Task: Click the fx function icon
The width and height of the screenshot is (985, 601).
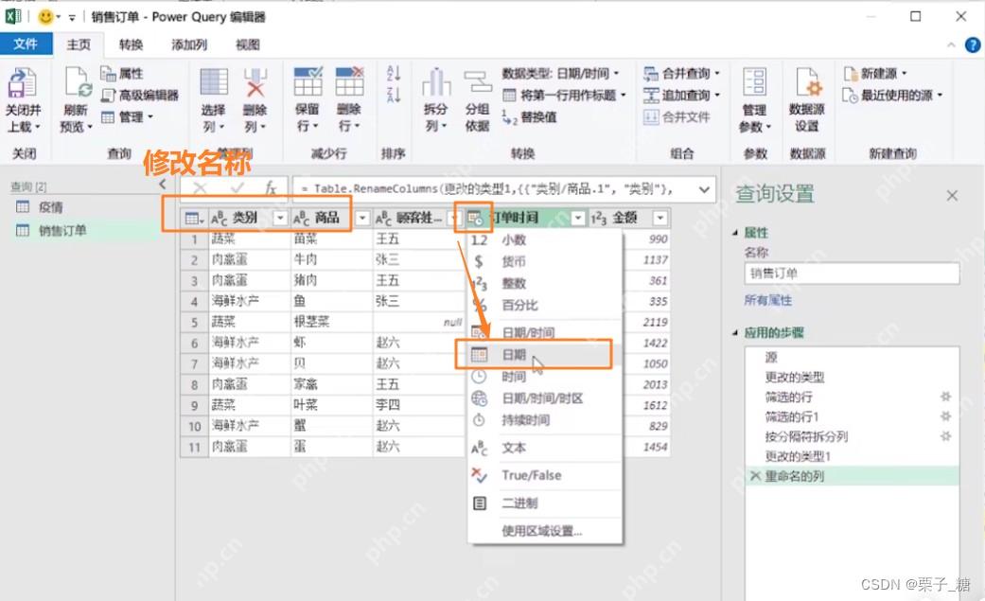Action: (x=271, y=188)
